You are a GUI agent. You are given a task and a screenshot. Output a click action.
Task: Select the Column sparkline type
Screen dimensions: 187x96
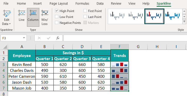(x=33, y=17)
